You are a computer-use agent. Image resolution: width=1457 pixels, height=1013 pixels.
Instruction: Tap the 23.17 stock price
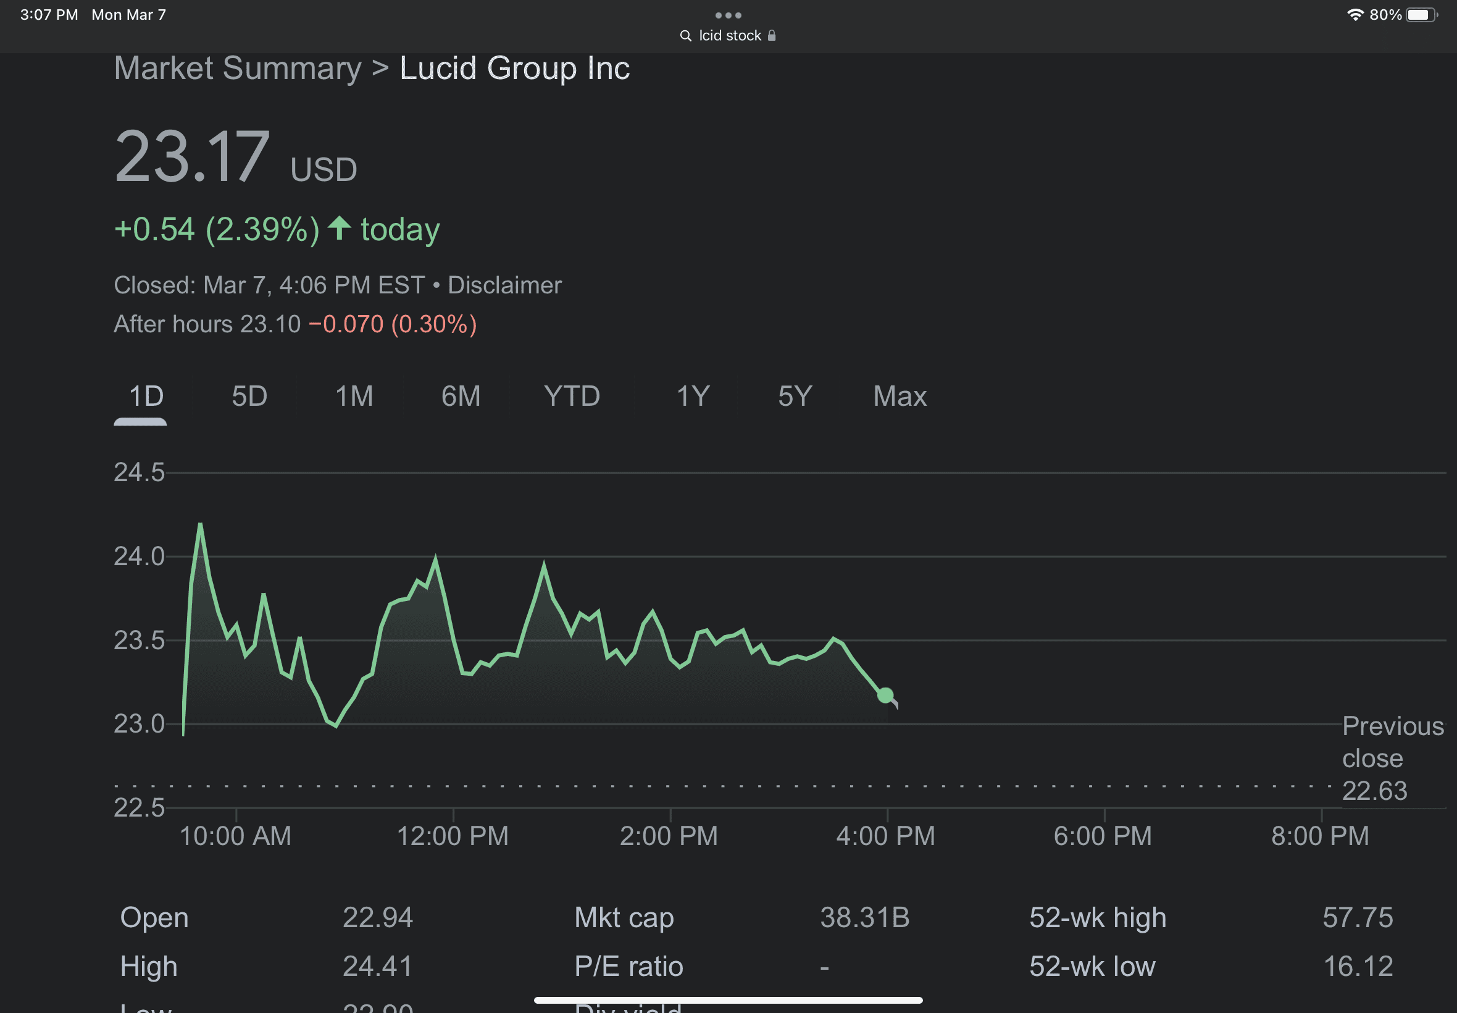[192, 157]
